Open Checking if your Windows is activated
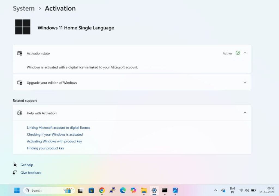 (54, 134)
